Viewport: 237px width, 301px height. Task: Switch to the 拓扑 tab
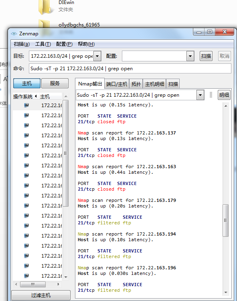pyautogui.click(x=136, y=84)
